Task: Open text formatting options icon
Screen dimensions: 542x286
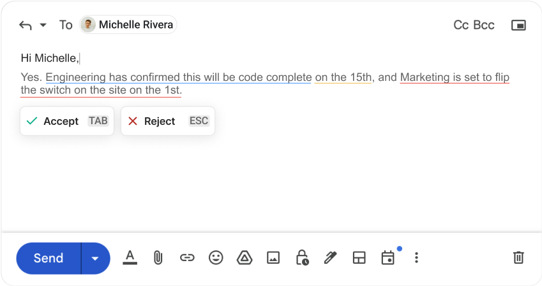Action: 130,258
